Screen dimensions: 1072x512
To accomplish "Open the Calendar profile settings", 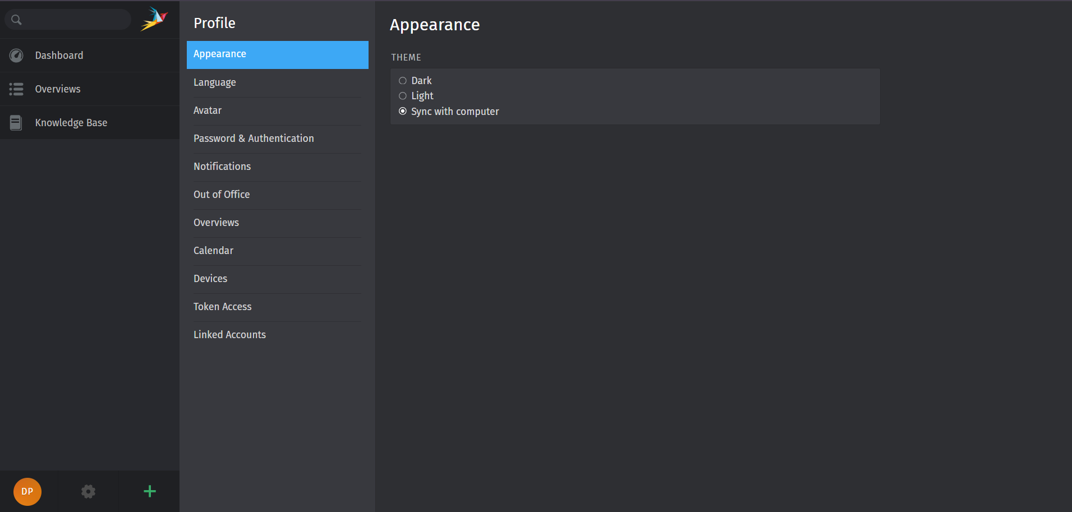I will point(213,250).
